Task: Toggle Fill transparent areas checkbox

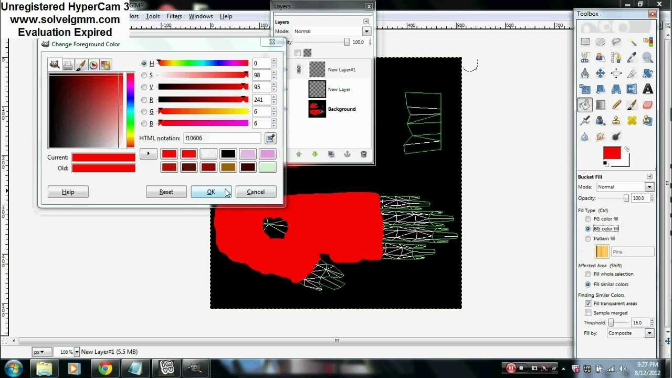Action: pos(588,303)
